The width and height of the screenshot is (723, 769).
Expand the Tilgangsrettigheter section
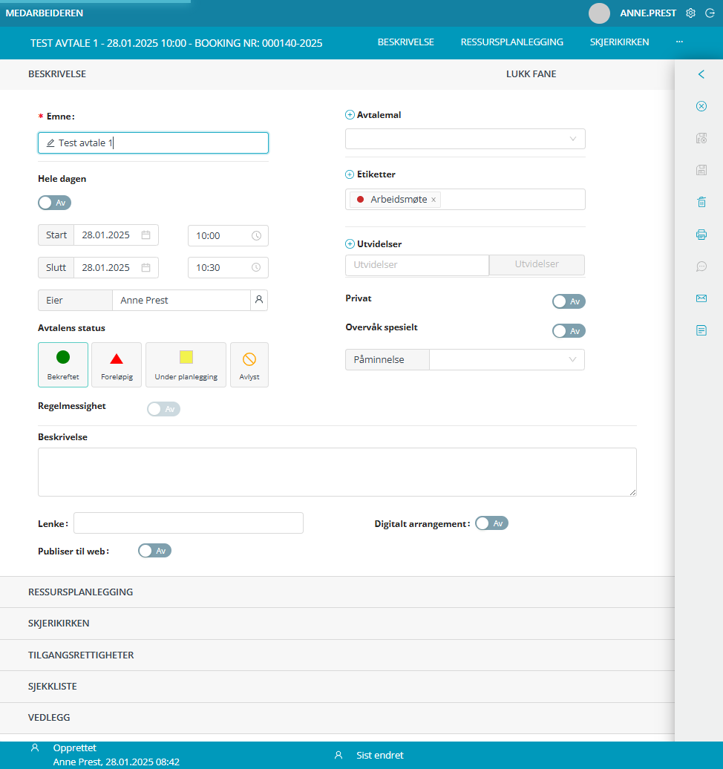[81, 655]
